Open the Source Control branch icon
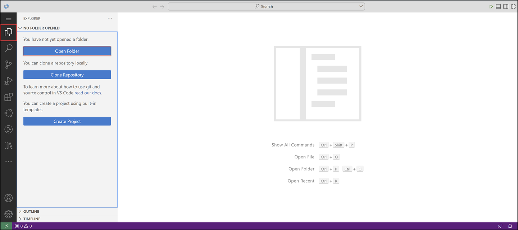The image size is (518, 230). point(9,64)
